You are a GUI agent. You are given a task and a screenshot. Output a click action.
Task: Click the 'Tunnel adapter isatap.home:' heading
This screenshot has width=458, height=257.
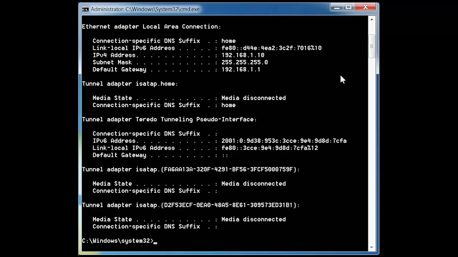coord(130,84)
